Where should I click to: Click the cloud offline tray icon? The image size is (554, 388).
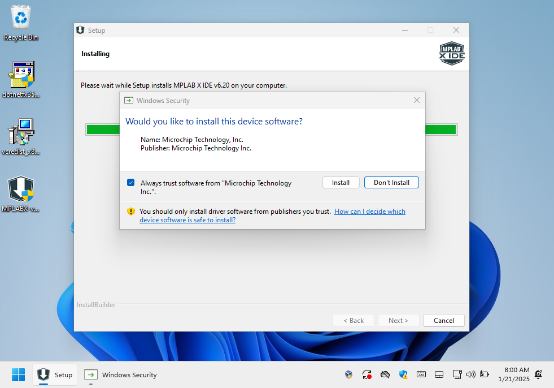pos(385,374)
